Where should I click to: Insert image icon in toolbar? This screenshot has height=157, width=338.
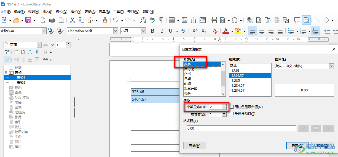click(x=184, y=20)
